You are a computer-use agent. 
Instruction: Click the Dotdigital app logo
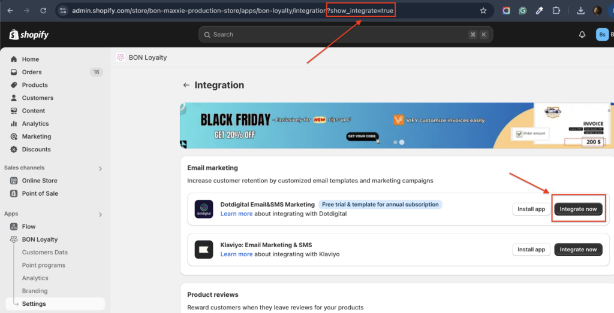204,209
